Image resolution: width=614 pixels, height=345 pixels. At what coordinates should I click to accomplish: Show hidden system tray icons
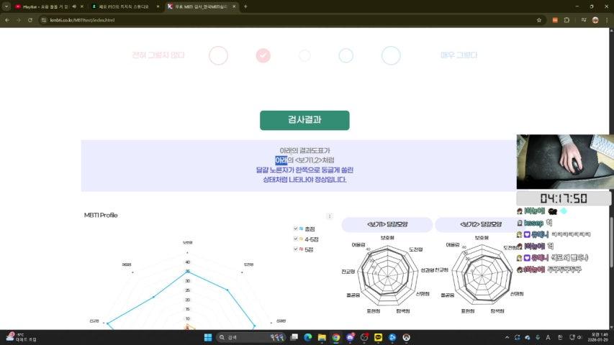[507, 337]
